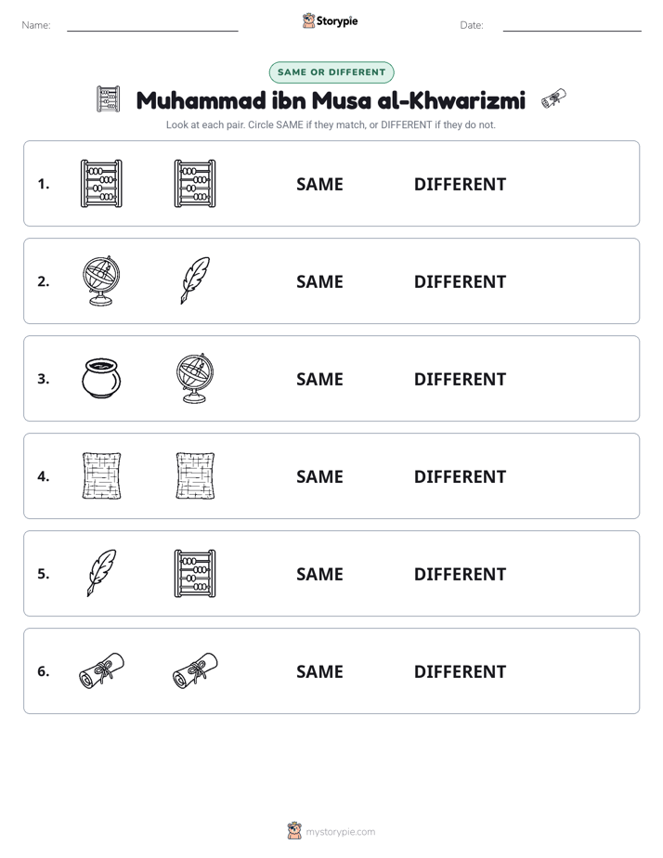Choose DIFFERENT for pair 5
Image resolution: width=663 pixels, height=858 pixels.
click(460, 574)
